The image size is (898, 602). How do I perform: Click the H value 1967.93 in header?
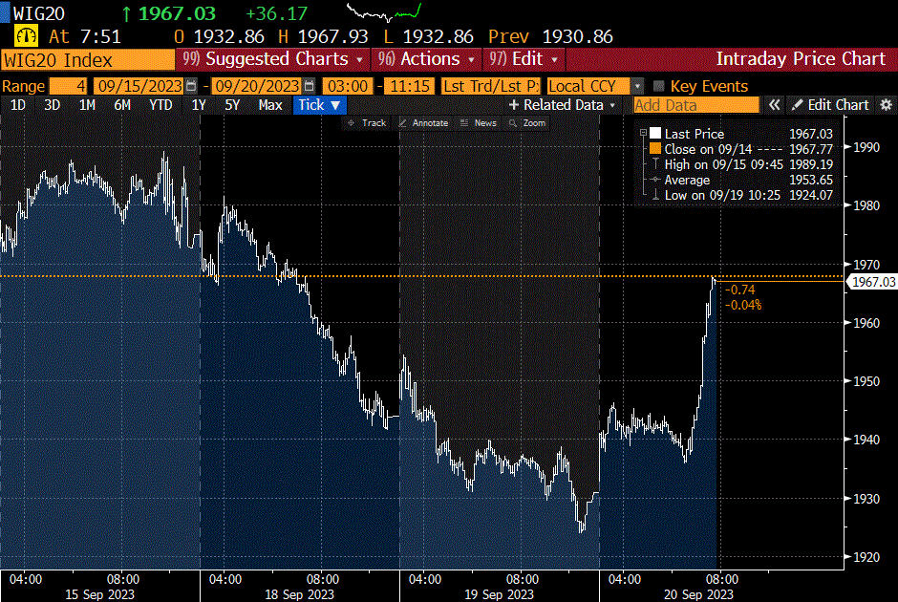tap(332, 36)
